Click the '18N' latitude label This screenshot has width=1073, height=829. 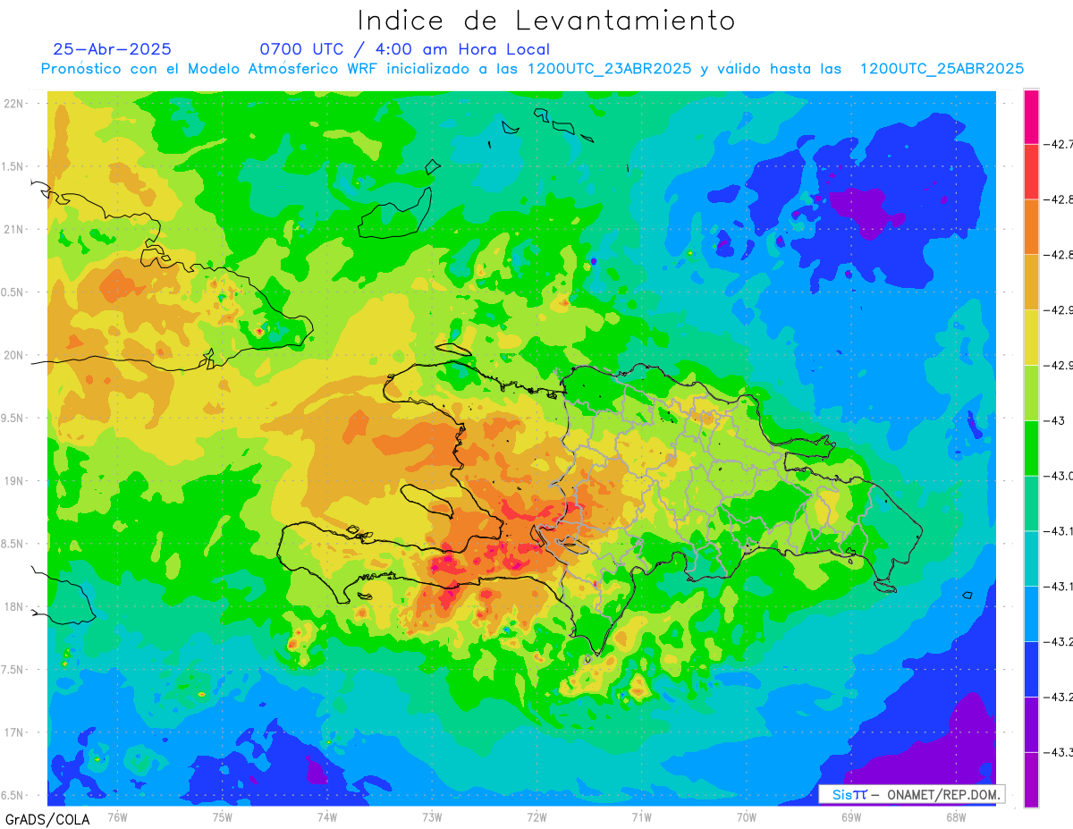pyautogui.click(x=15, y=606)
